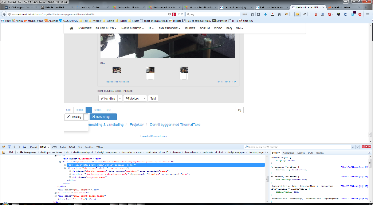This screenshot has width=373, height=205.
Task: Open dropdown arrow beside upper Handling button
Action: (x=120, y=98)
